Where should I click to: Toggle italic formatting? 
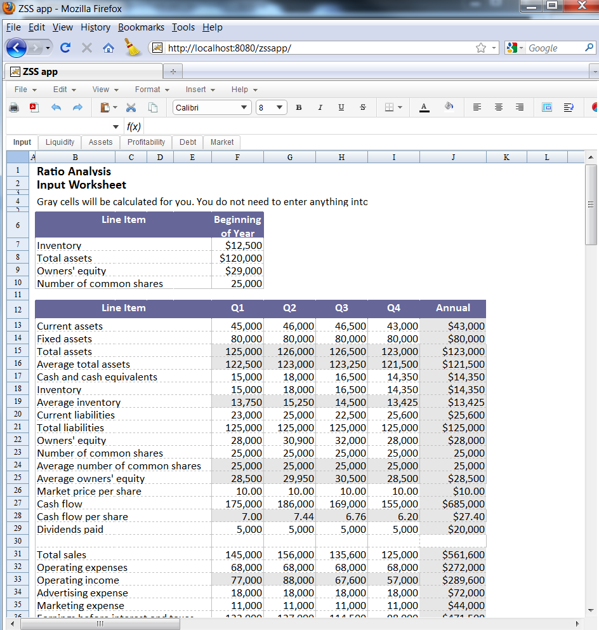click(320, 107)
